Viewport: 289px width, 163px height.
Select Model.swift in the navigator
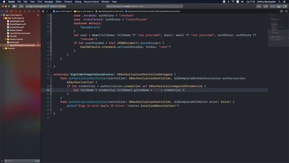pos(14,42)
